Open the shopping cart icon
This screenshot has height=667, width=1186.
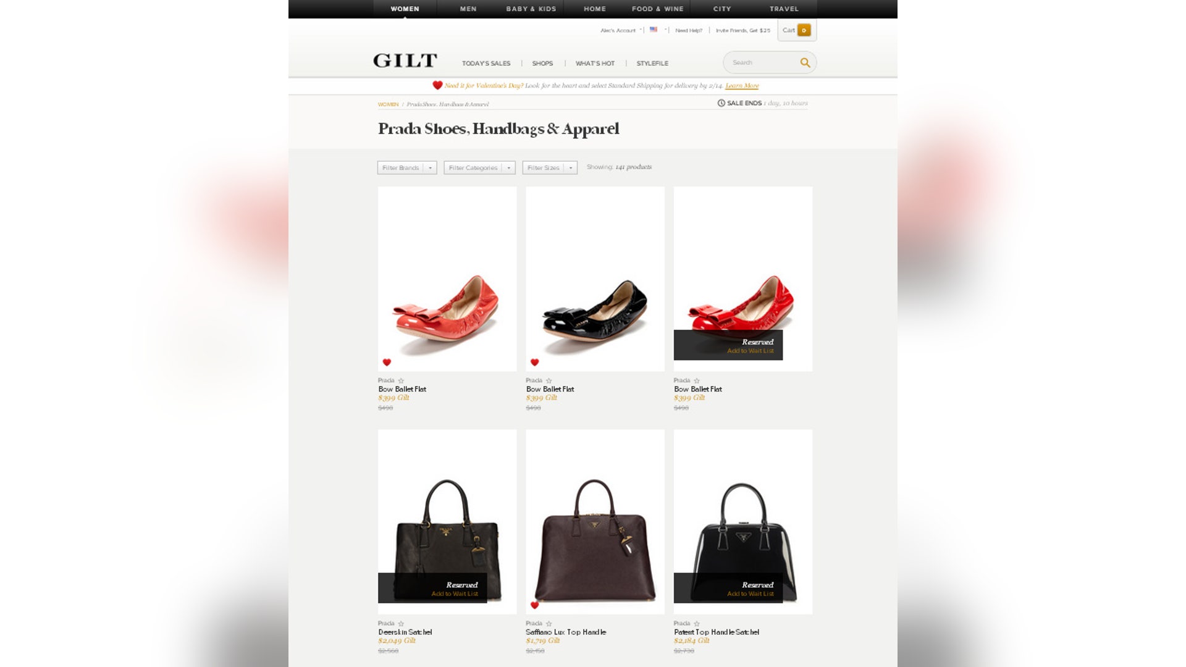(x=804, y=30)
